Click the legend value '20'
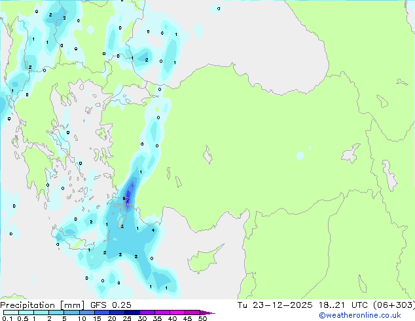 point(112,318)
